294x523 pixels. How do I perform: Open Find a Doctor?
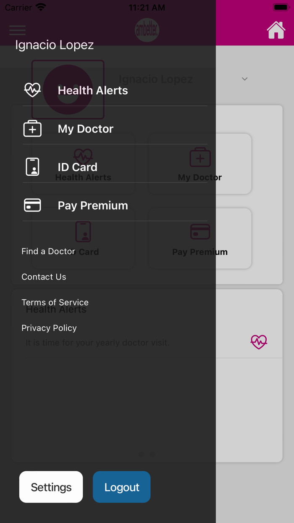click(x=48, y=251)
